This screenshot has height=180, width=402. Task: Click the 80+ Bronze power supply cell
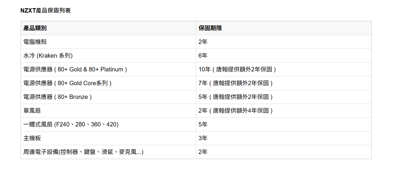click(x=58, y=97)
